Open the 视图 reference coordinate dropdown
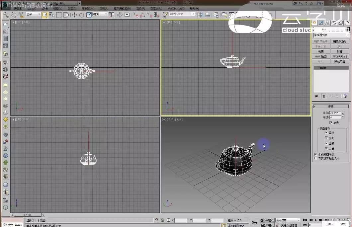This screenshot has width=352, height=227. (100, 14)
